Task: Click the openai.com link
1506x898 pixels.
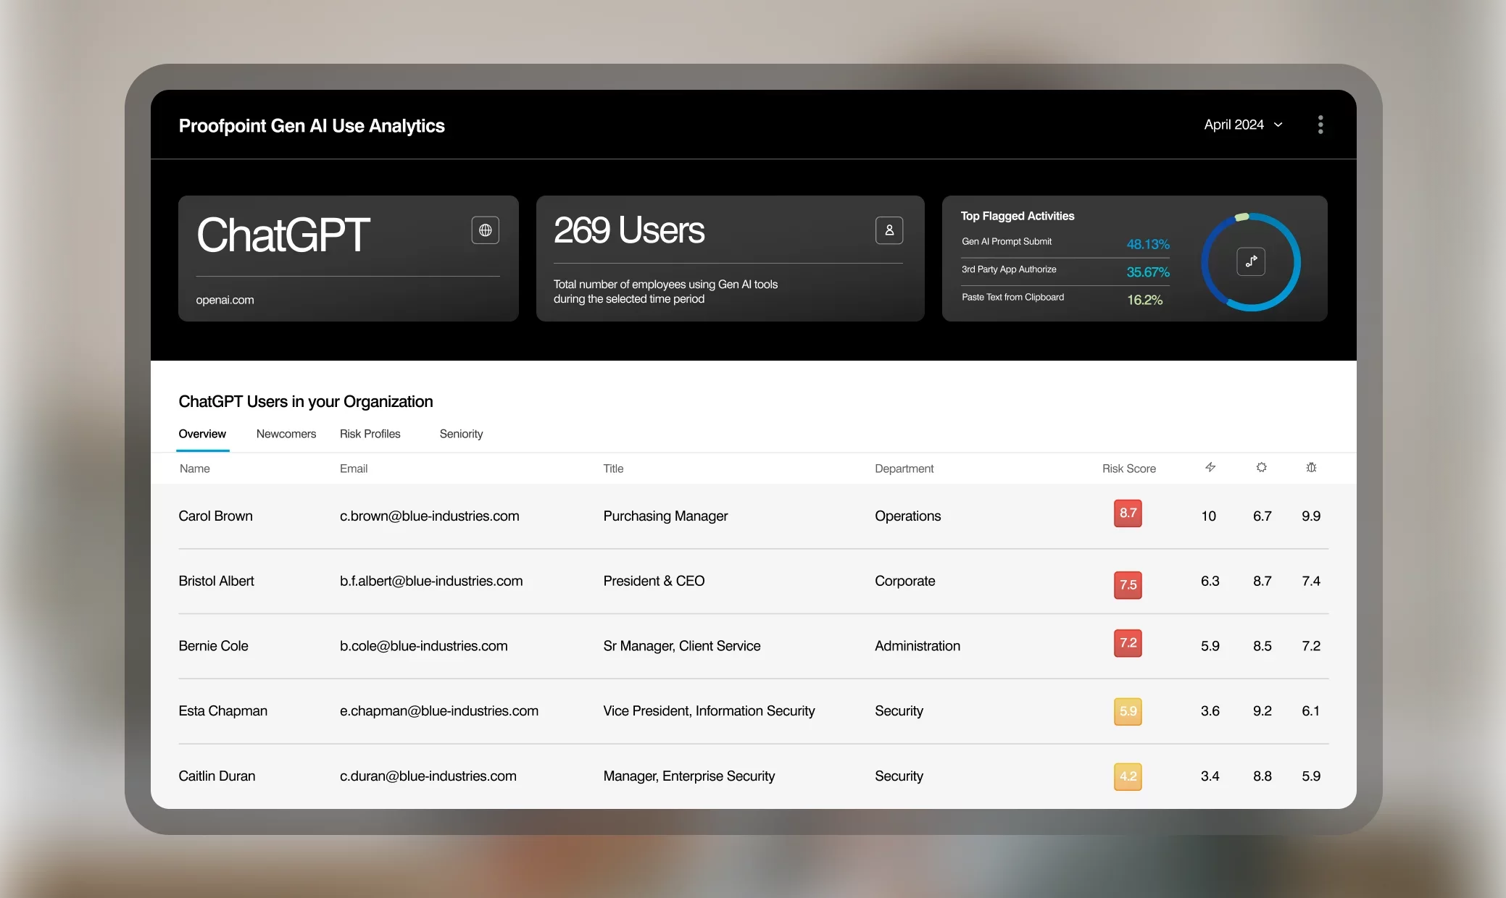Action: click(225, 299)
